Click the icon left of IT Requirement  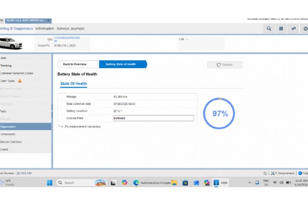coord(265,173)
